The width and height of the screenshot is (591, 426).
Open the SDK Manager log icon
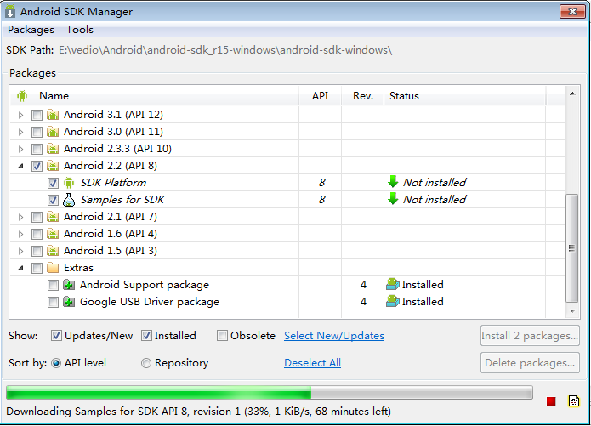[x=574, y=401]
